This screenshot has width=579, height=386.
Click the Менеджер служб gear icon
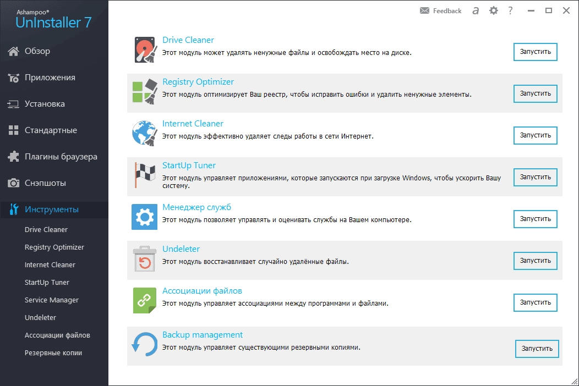144,217
